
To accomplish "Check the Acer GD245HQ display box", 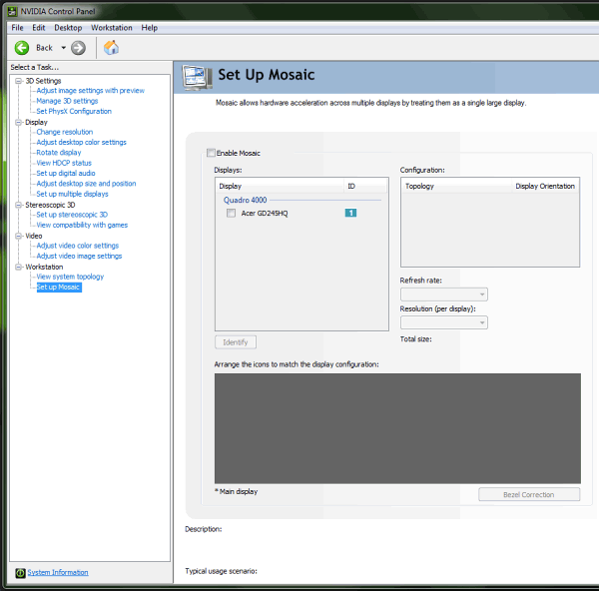I will 232,213.
